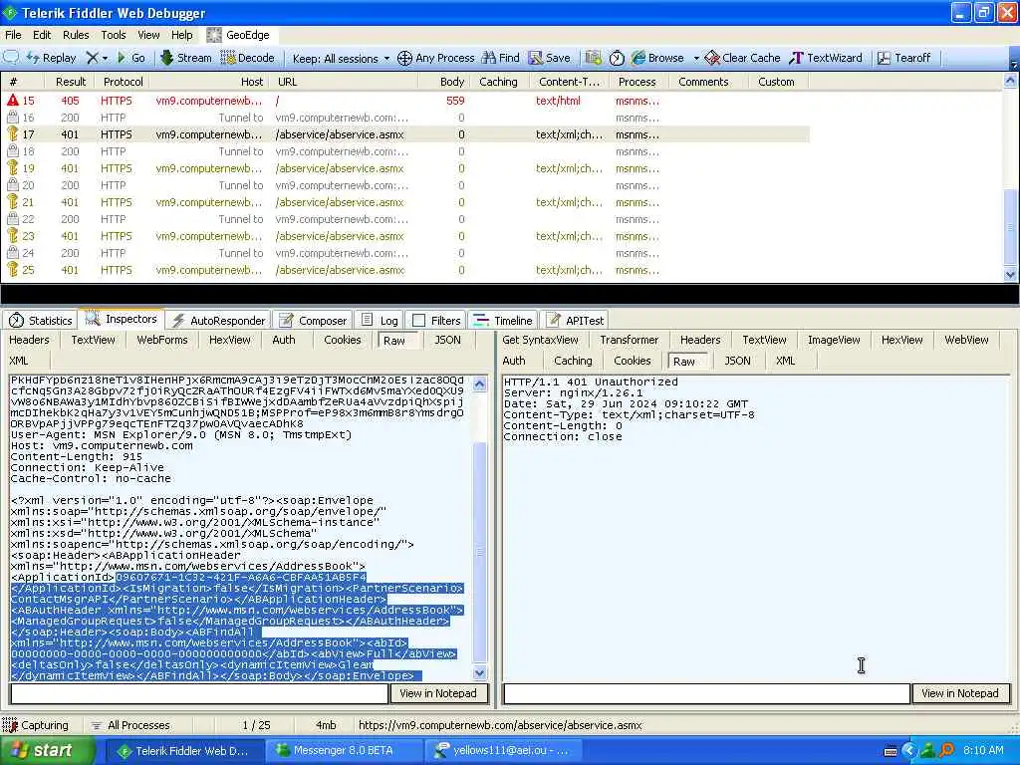This screenshot has height=765, width=1020.
Task: Open the Log tab
Action: [x=380, y=320]
